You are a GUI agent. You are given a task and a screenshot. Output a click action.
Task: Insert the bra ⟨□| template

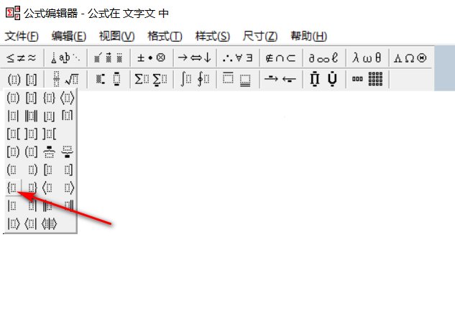click(x=31, y=224)
